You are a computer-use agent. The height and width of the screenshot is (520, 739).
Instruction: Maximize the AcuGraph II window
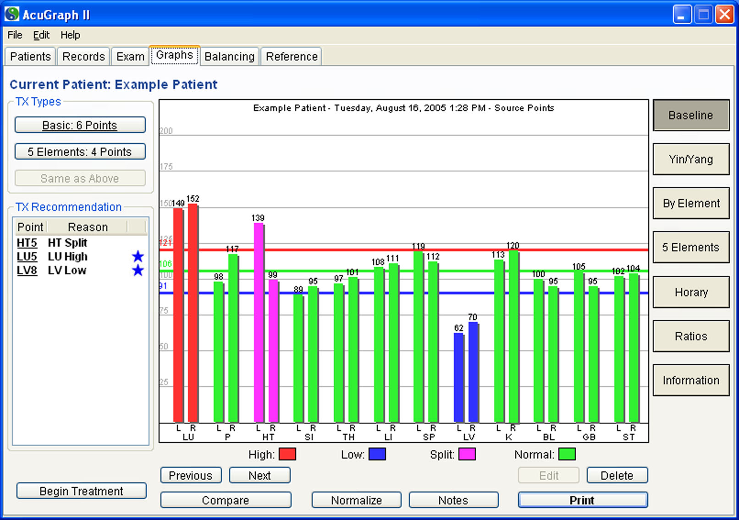[x=703, y=14]
